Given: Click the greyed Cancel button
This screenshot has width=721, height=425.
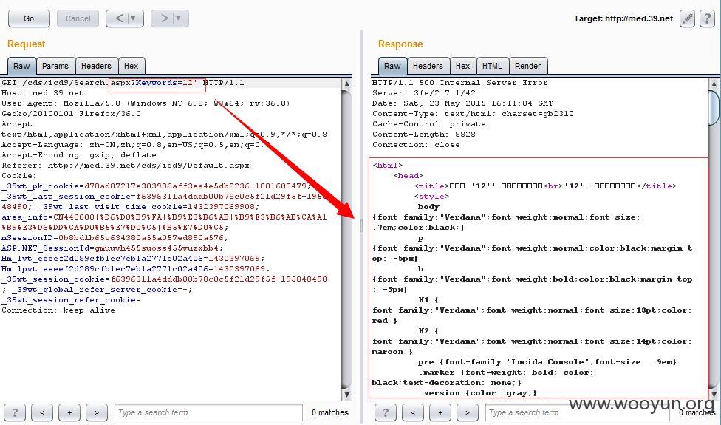Looking at the screenshot, I should (x=78, y=18).
